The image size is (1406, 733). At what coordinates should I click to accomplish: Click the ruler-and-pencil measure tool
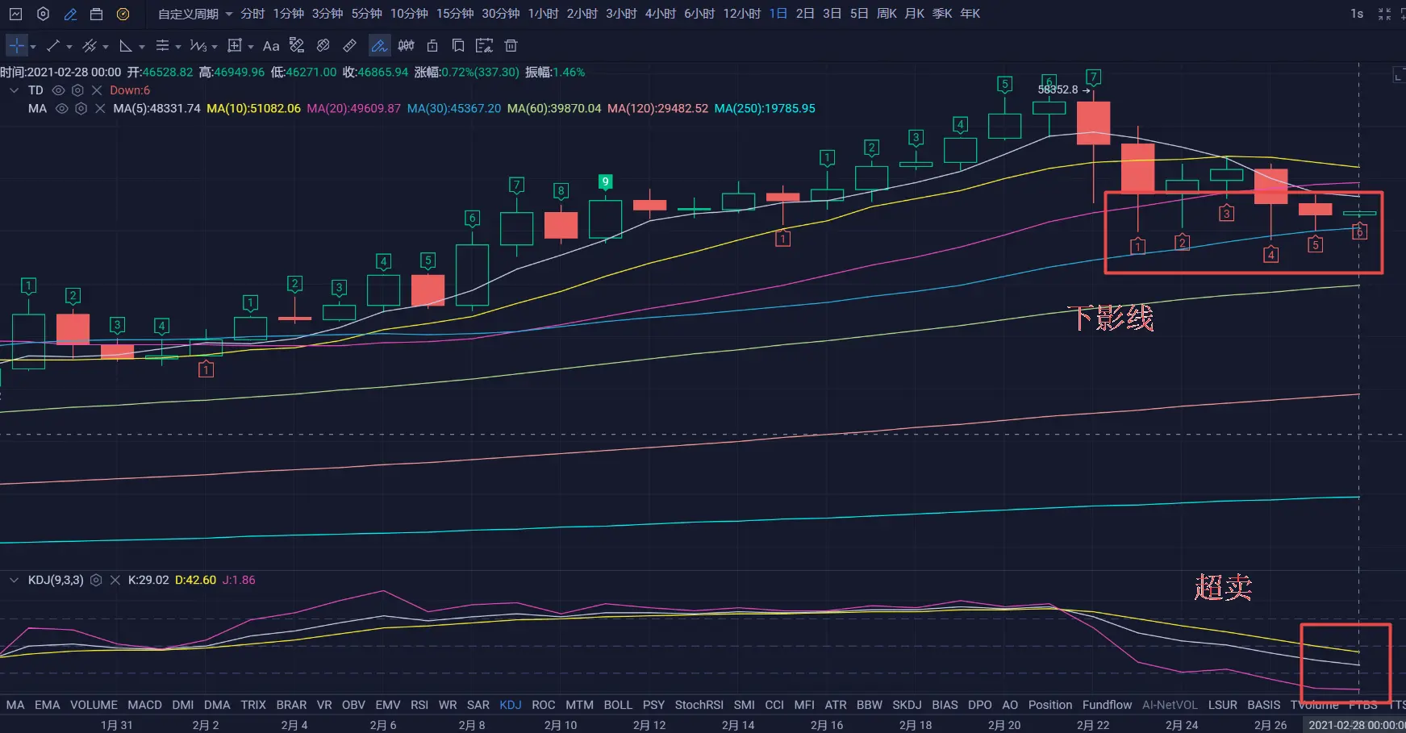297,46
